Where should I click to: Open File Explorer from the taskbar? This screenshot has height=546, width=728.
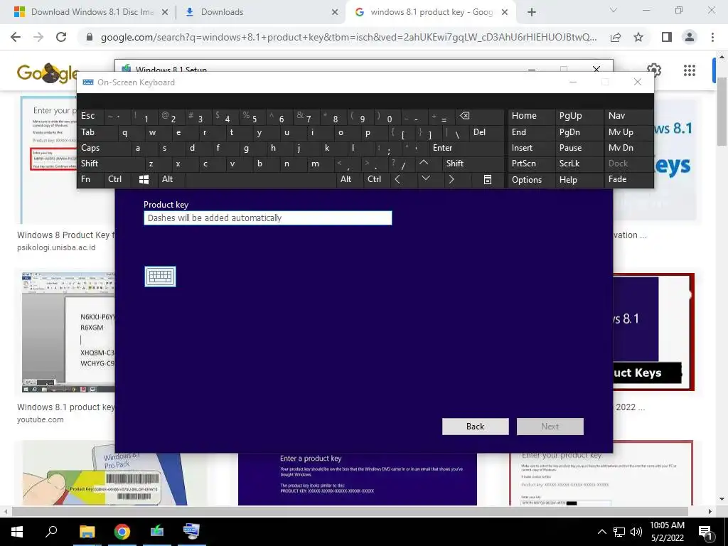(x=87, y=532)
